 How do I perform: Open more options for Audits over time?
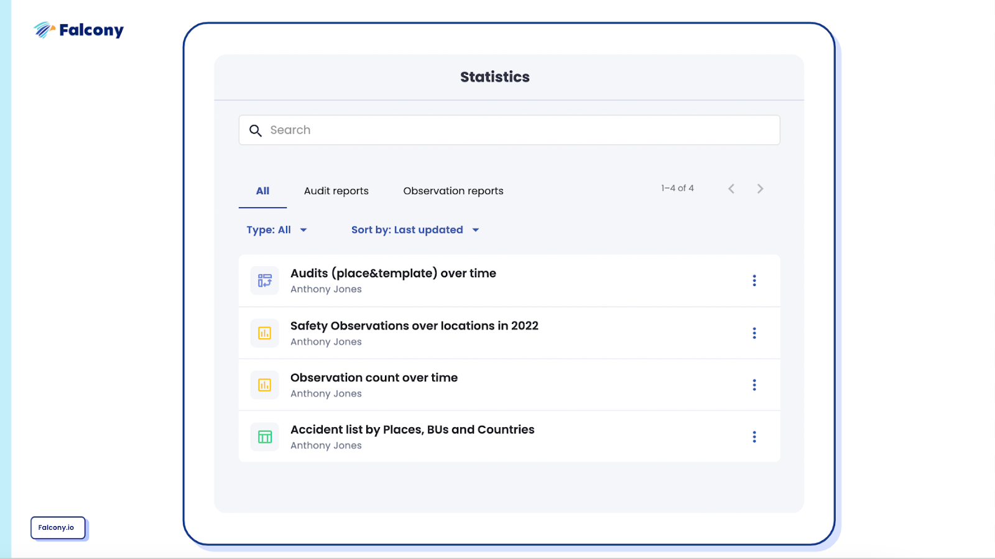pyautogui.click(x=754, y=280)
